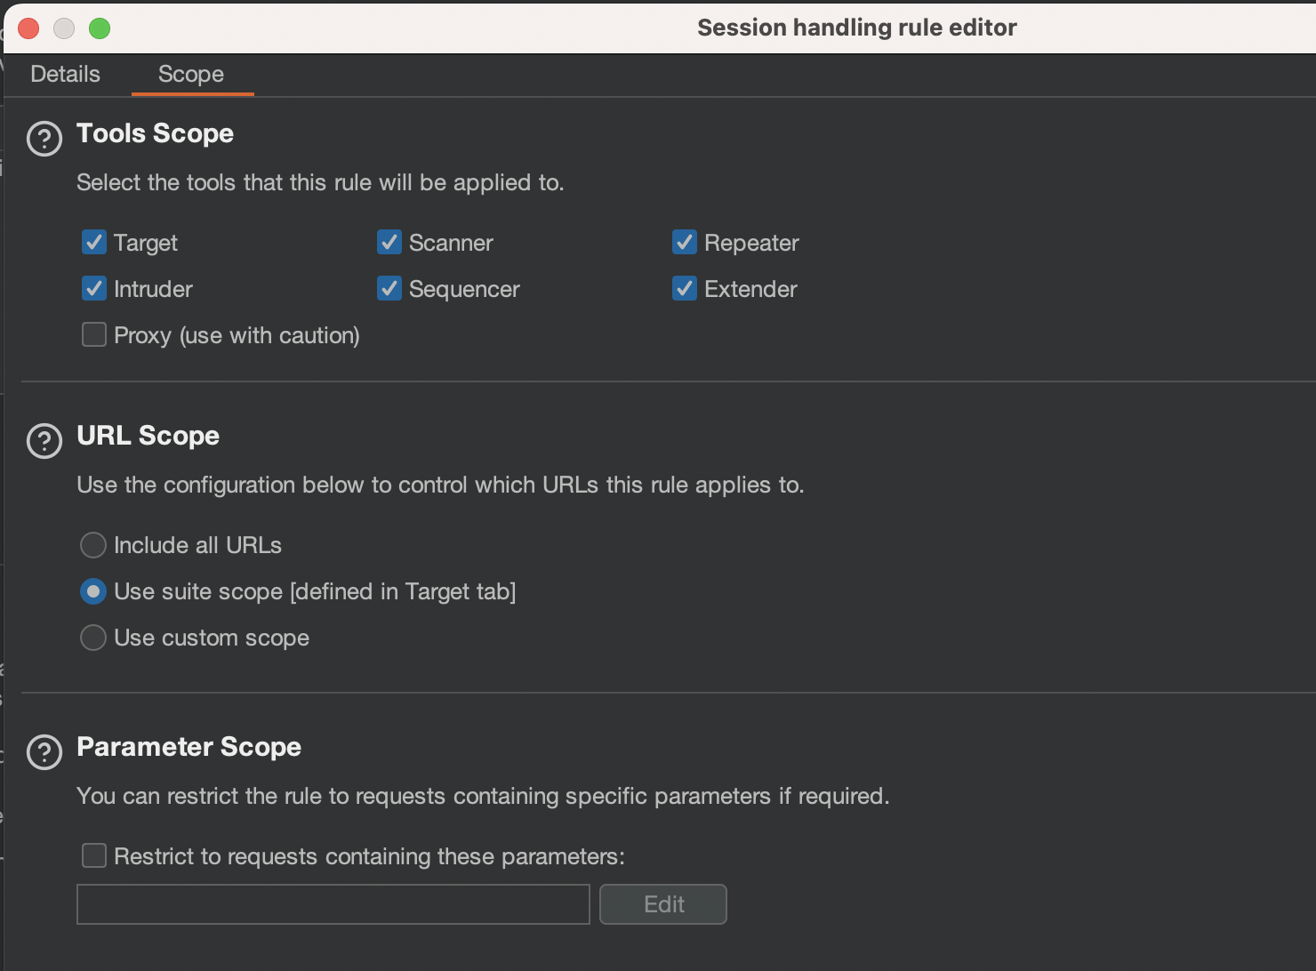
Task: Open help for Parameter Scope section
Action: pos(44,752)
